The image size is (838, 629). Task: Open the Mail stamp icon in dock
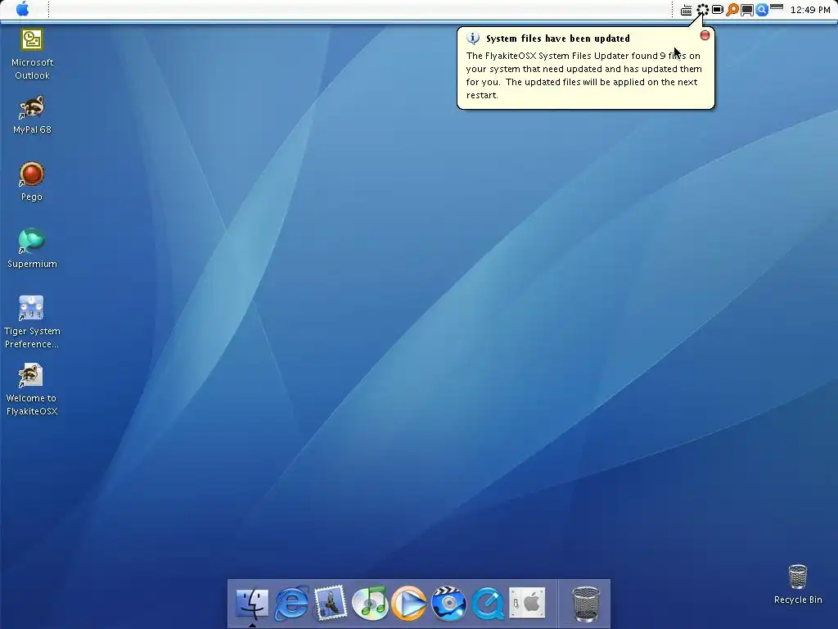pos(331,604)
